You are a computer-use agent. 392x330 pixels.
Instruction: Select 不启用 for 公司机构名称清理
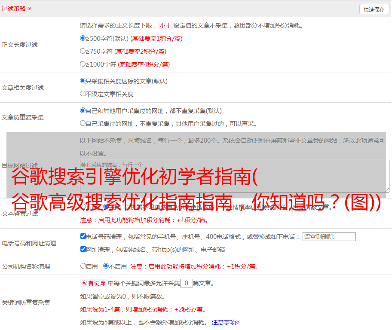tap(106, 266)
